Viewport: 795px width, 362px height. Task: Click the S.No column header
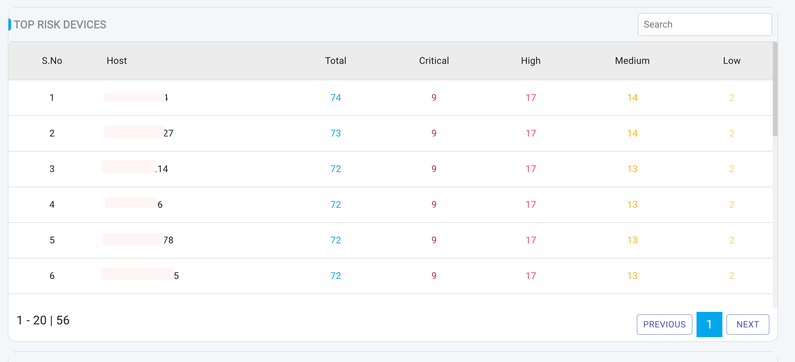point(52,61)
